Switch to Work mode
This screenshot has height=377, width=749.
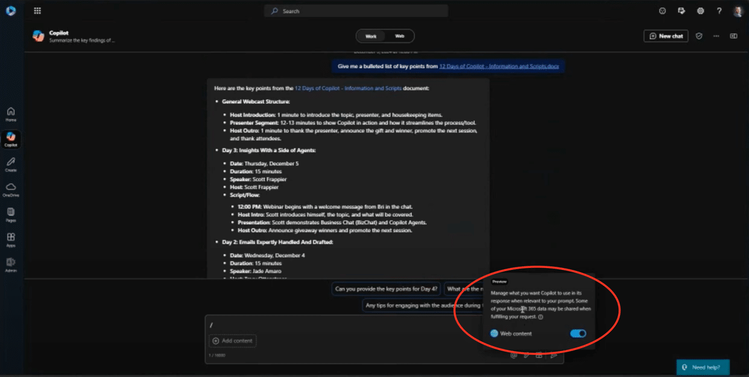pyautogui.click(x=371, y=36)
